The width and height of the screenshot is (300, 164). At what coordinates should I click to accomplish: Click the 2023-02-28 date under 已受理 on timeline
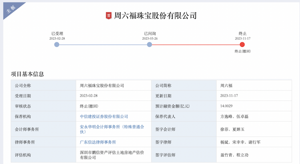coord(57,38)
